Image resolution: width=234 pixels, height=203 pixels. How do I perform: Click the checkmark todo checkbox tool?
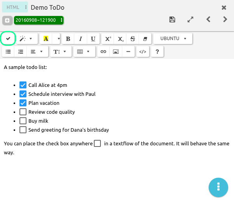click(8, 39)
